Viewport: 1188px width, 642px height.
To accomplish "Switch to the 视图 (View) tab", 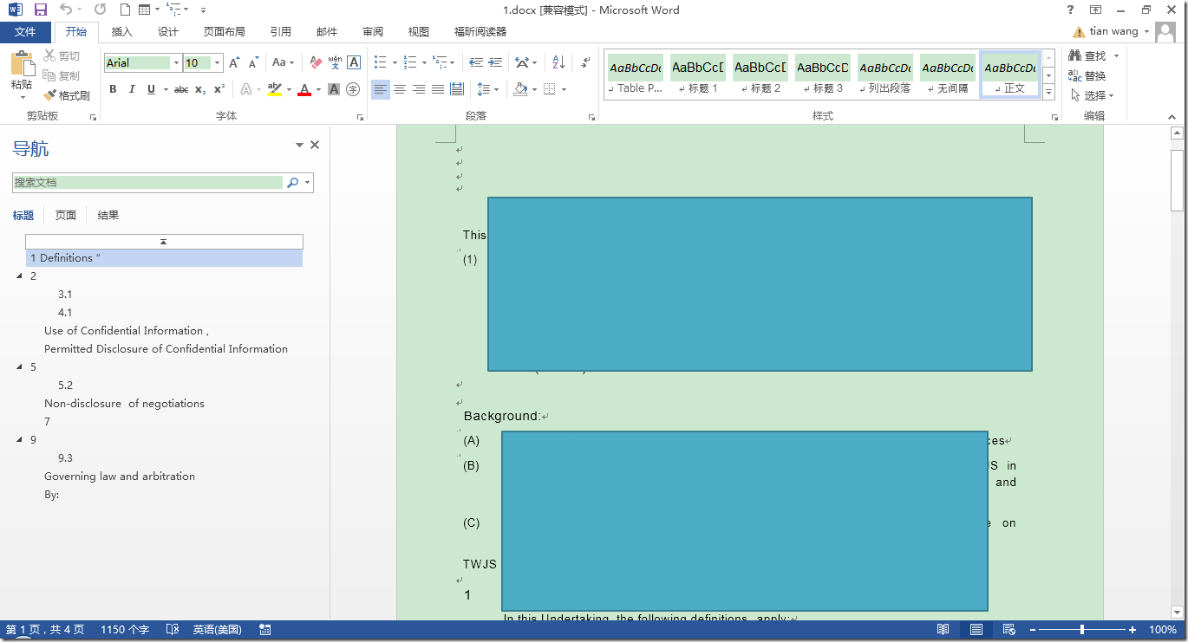I will (x=419, y=32).
